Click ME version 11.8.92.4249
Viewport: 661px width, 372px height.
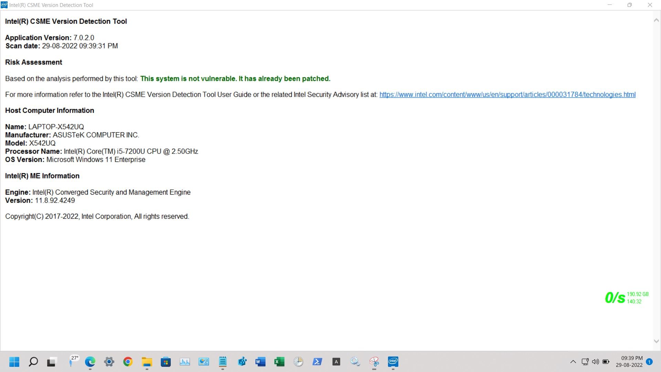click(55, 200)
